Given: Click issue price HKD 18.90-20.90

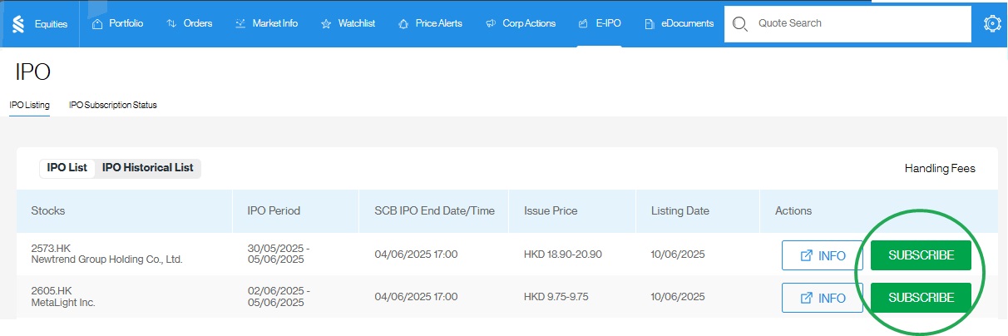Looking at the screenshot, I should [x=563, y=254].
